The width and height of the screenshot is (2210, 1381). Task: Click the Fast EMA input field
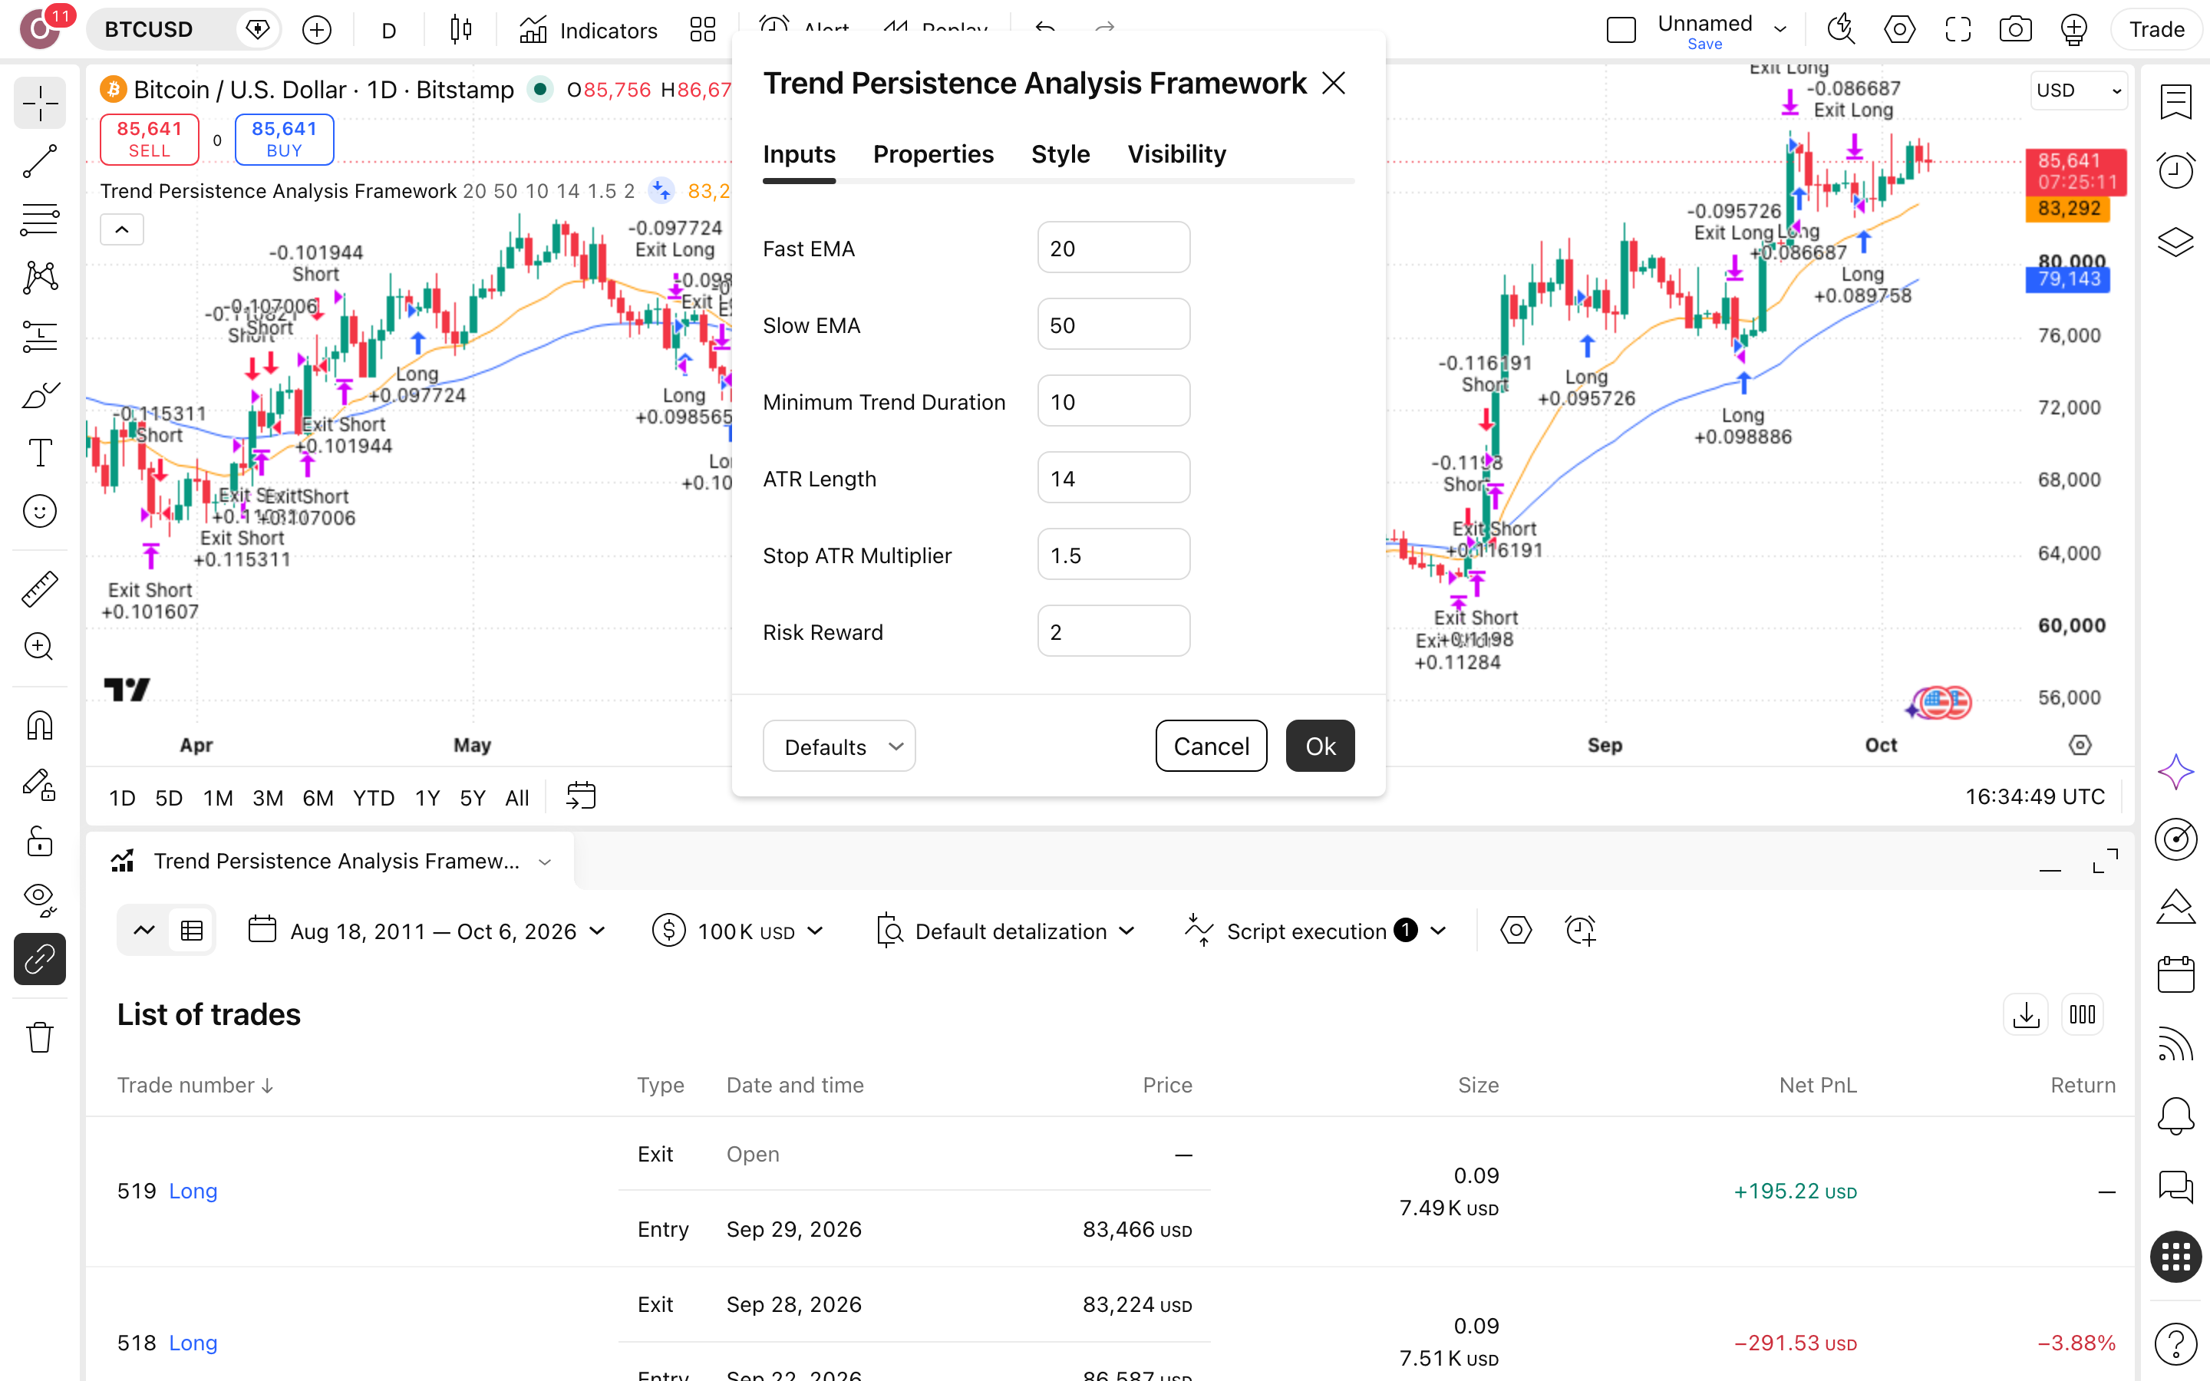click(x=1113, y=248)
